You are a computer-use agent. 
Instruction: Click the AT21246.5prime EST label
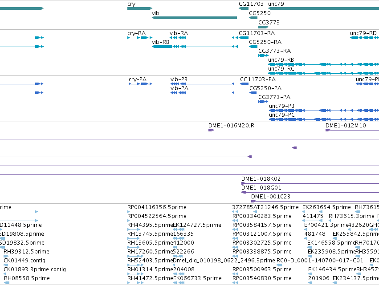coord(276,207)
